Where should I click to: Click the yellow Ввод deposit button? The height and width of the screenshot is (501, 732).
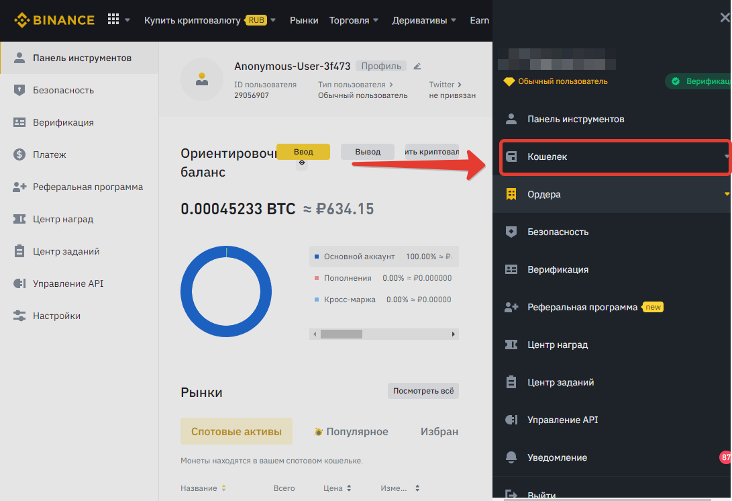pos(303,152)
